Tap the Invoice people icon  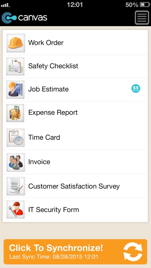point(16,162)
